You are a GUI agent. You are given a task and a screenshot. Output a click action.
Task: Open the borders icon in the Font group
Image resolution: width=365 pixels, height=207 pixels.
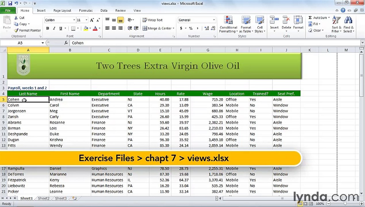[x=73, y=28]
